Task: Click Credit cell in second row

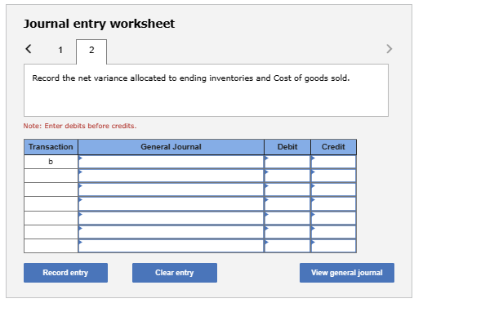Action: 334,176
